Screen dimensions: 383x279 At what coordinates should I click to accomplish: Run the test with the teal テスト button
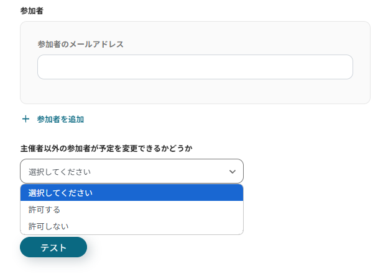(x=53, y=247)
